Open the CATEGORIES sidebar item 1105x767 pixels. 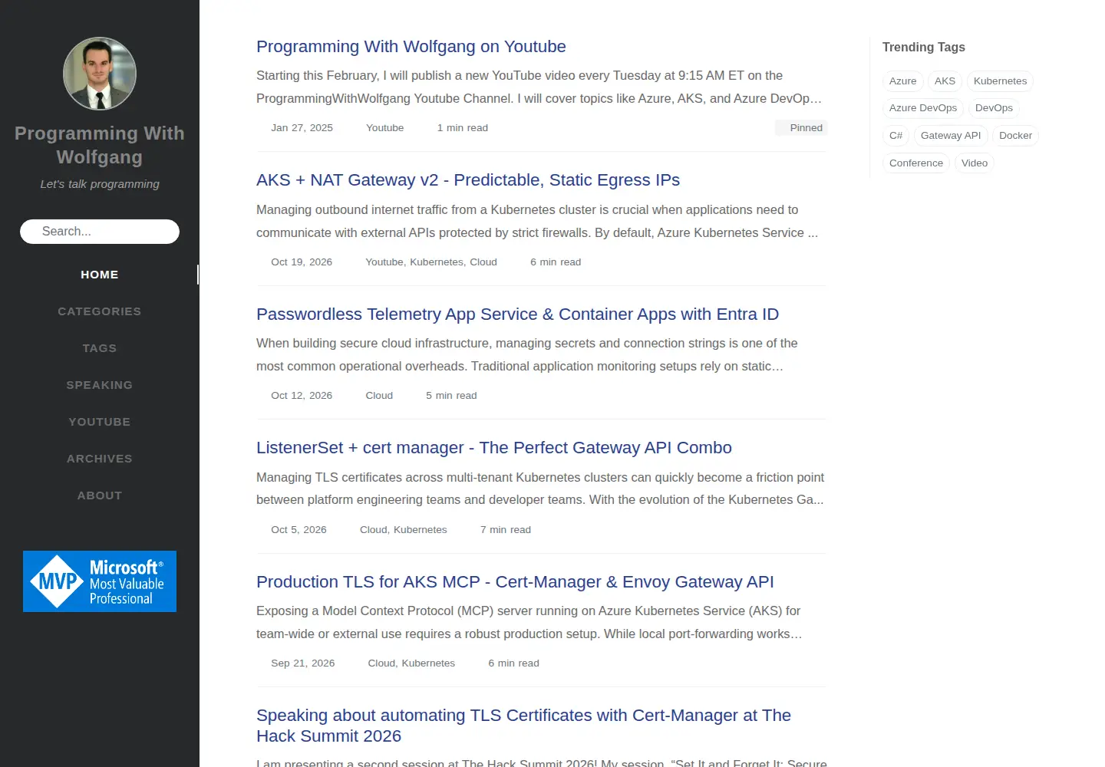click(100, 311)
